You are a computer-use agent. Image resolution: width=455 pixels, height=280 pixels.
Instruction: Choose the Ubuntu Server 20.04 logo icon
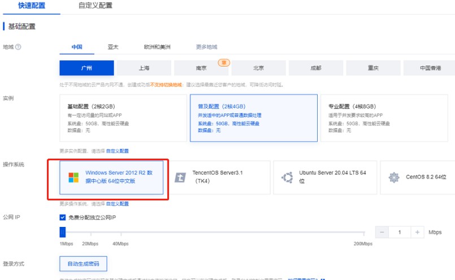[287, 177]
